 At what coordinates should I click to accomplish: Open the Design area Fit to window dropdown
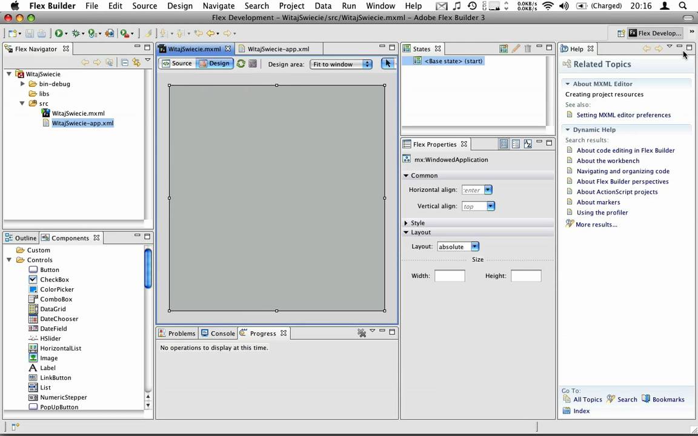(x=342, y=64)
